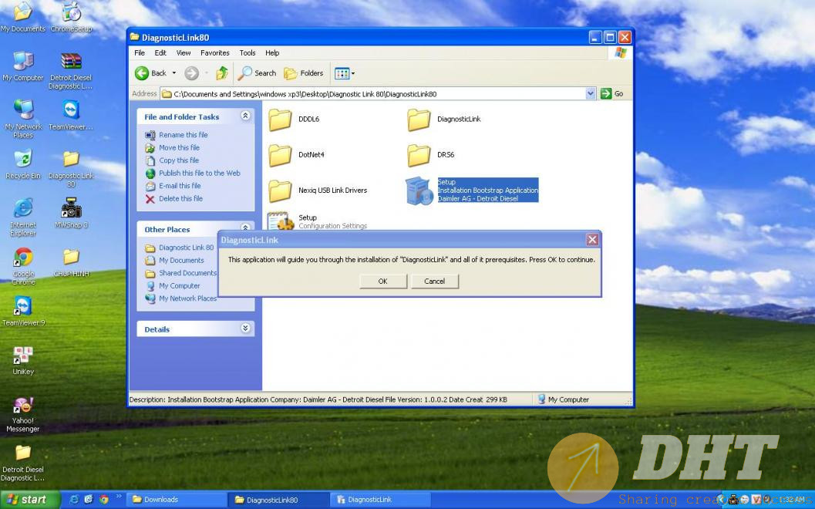Select the Nexiq USB Link Drivers folder

click(281, 190)
